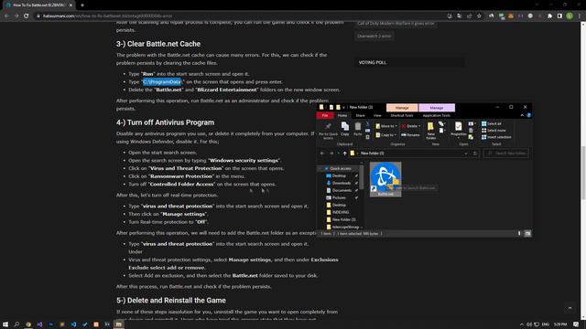
Task: Click the scroll-to-top arrow button
Action: coord(570,308)
